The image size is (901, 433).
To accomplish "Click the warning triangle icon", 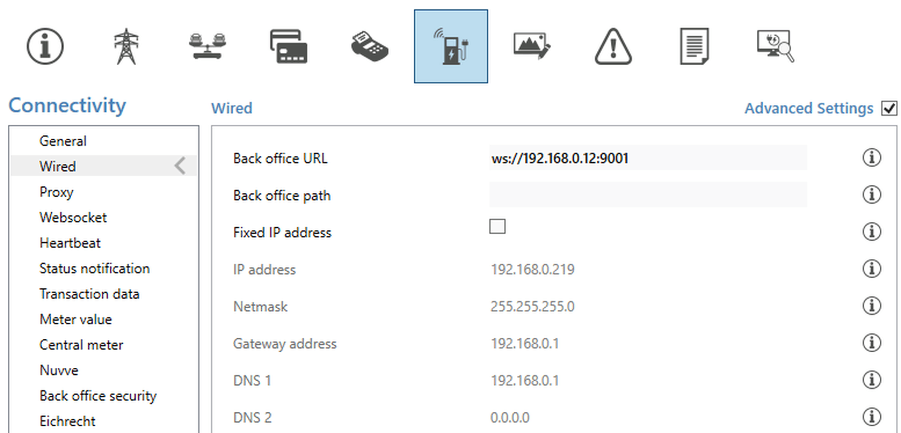I will pyautogui.click(x=613, y=46).
